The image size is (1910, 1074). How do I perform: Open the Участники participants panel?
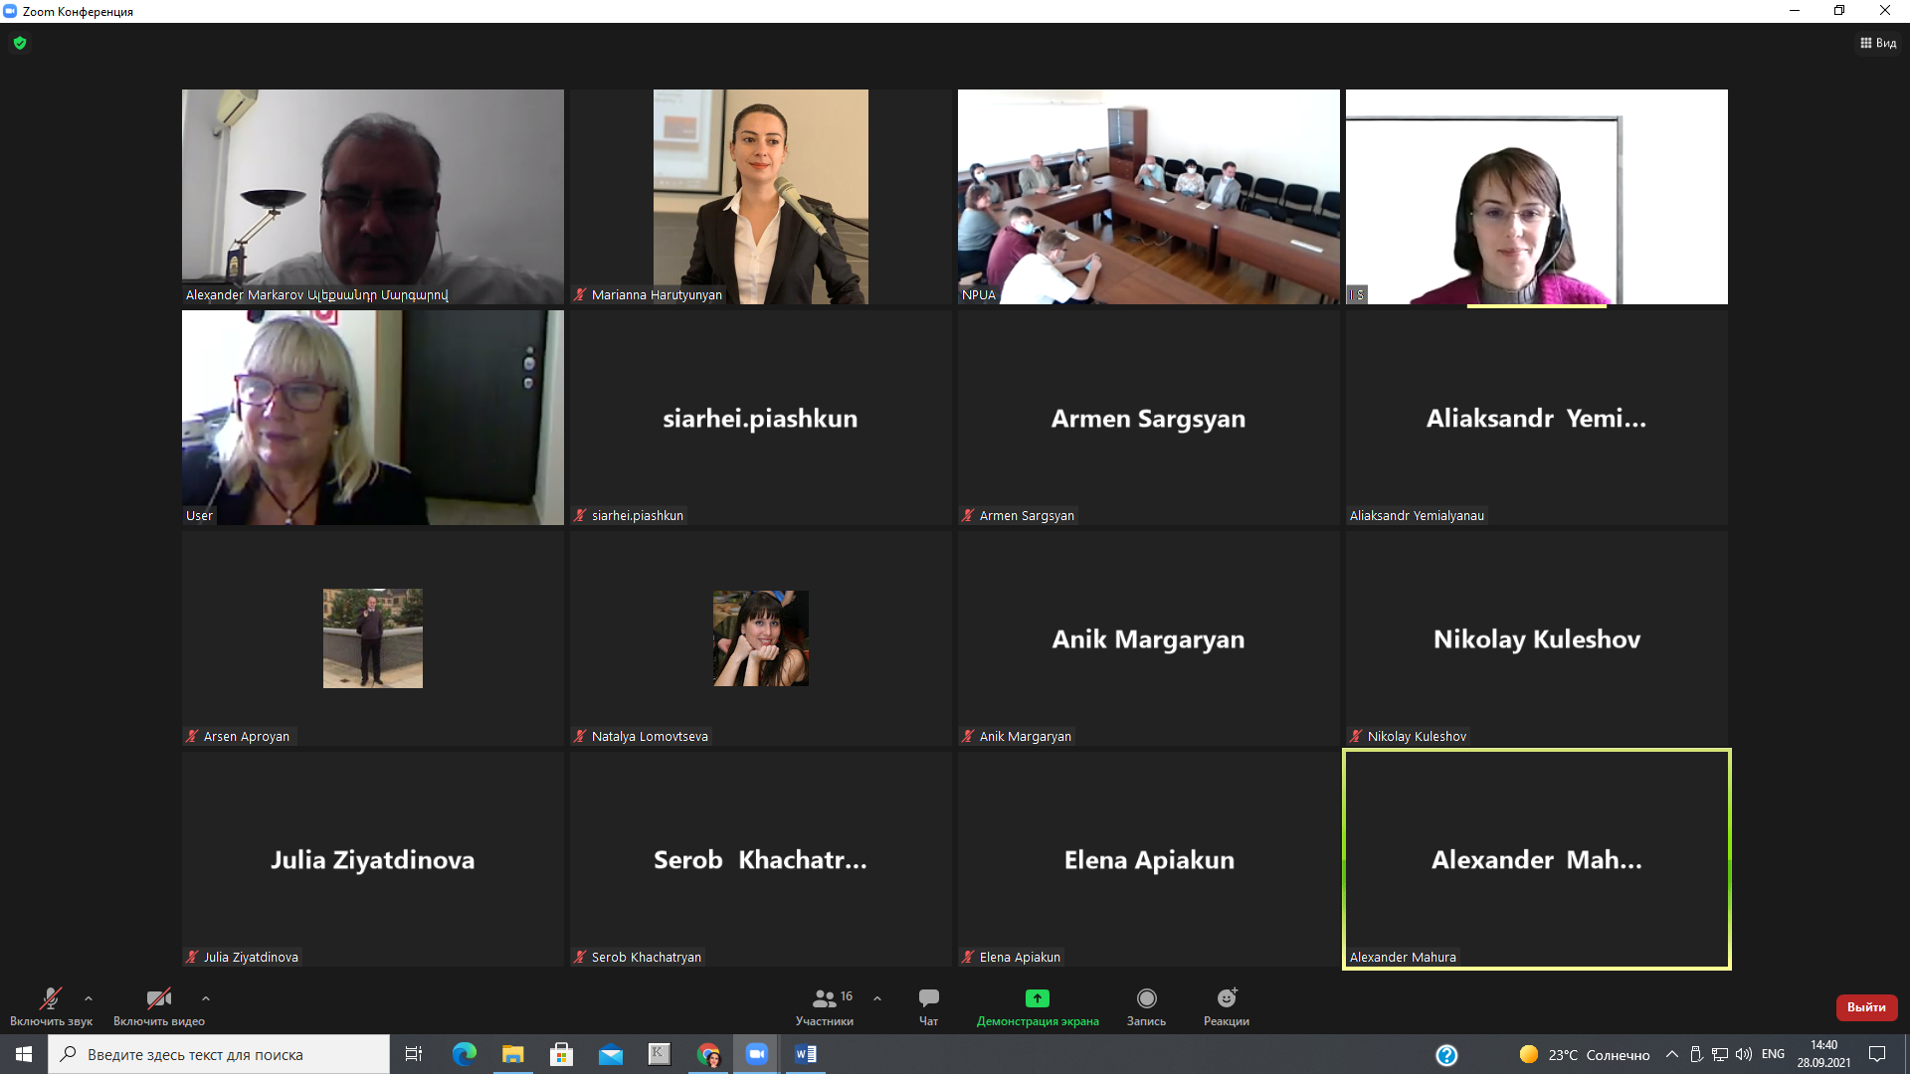tap(824, 1004)
